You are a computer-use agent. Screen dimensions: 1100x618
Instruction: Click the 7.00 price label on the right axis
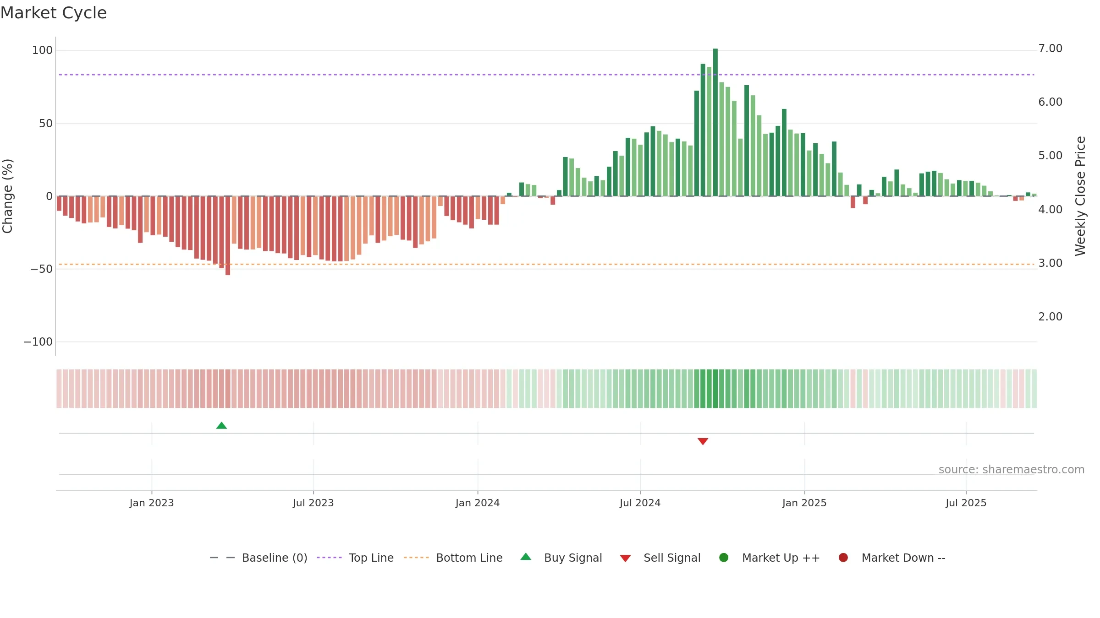(1050, 49)
